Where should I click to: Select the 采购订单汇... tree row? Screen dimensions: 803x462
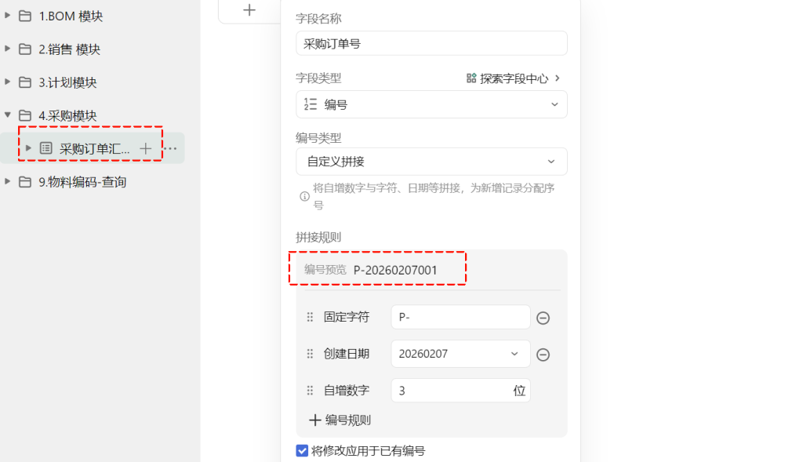93,148
